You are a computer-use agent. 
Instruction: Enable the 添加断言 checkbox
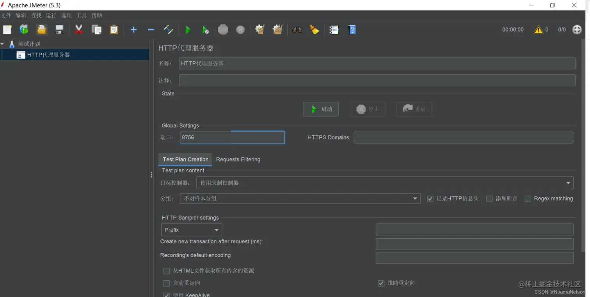[x=489, y=199]
